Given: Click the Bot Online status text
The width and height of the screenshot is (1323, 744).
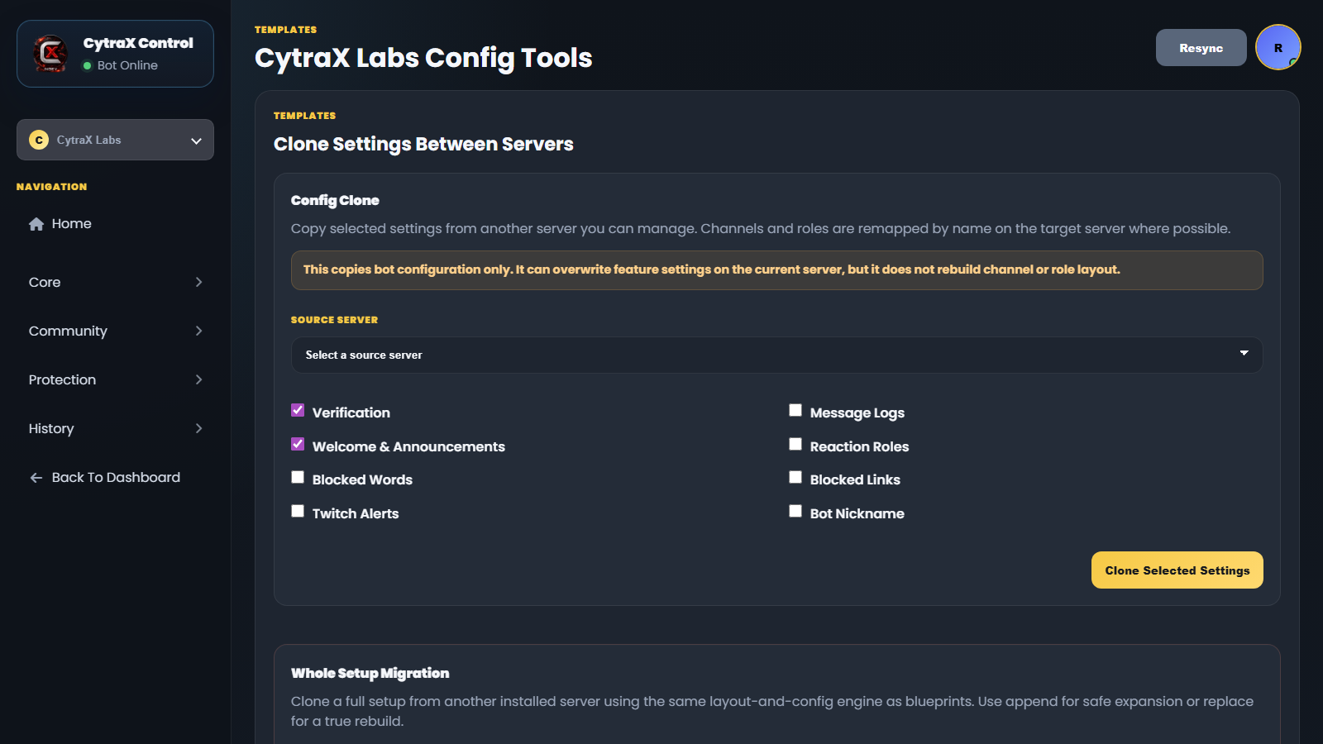Looking at the screenshot, I should pyautogui.click(x=127, y=66).
